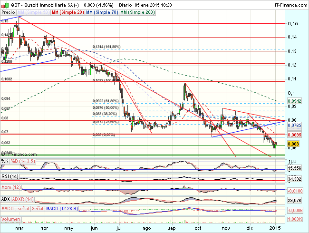This screenshot has width=309, height=233.
Task: Click the 0,062 support level label
Action: [6, 143]
